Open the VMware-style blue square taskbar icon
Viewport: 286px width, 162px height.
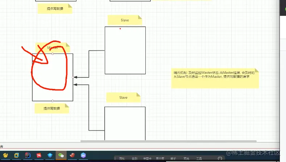(17, 155)
